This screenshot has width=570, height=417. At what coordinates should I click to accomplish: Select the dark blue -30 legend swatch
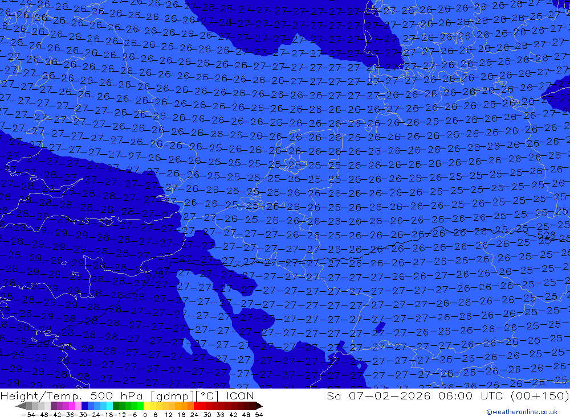pos(85,406)
